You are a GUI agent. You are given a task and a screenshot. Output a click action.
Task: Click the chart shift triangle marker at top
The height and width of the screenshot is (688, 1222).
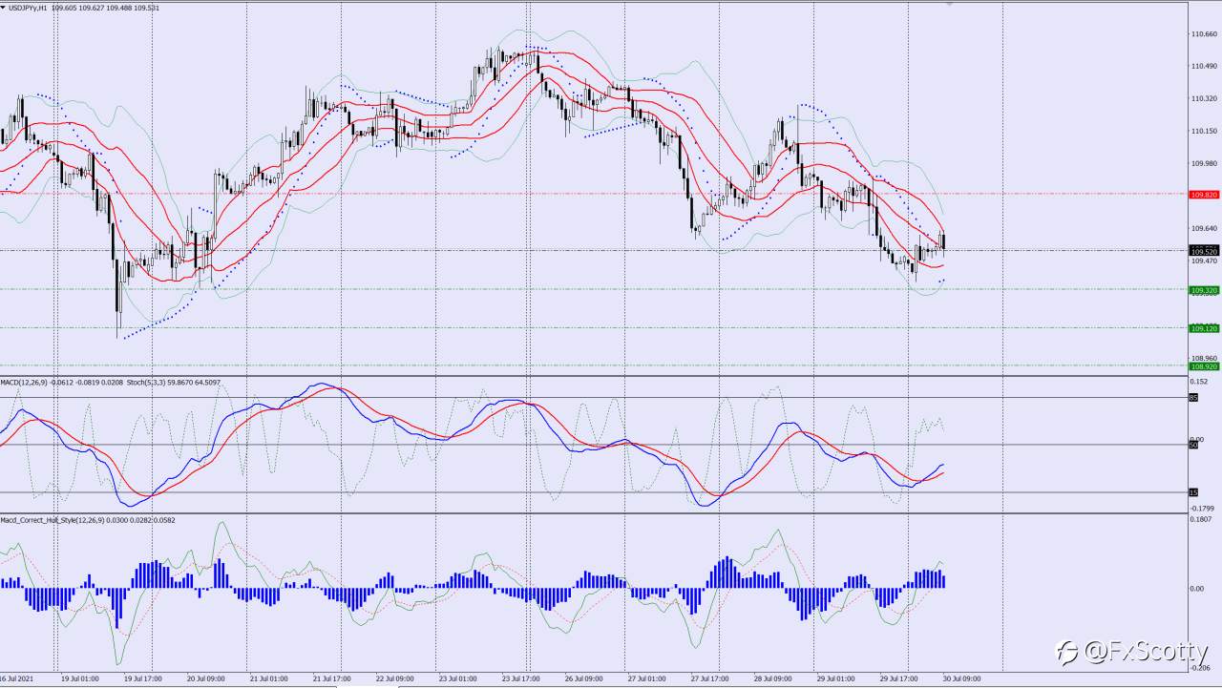(x=949, y=5)
